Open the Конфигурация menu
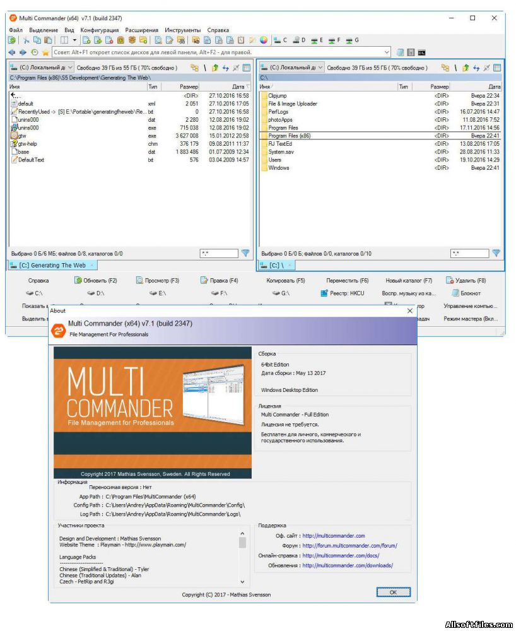Image resolution: width=516 pixels, height=631 pixels. [99, 30]
